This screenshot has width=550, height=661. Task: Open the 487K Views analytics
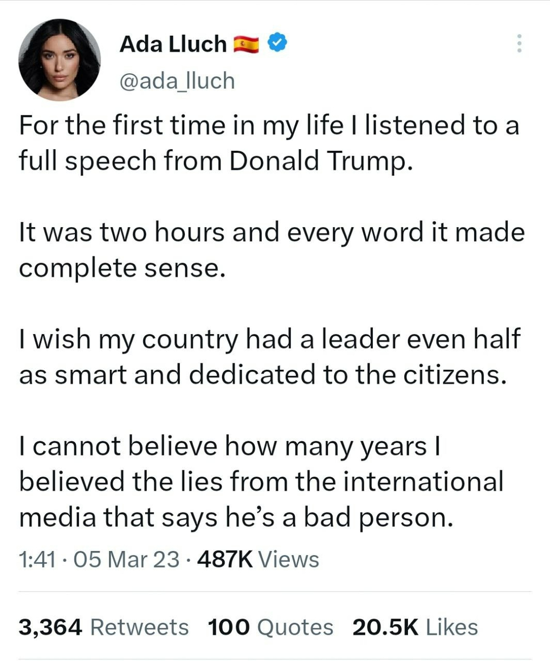coord(258,559)
